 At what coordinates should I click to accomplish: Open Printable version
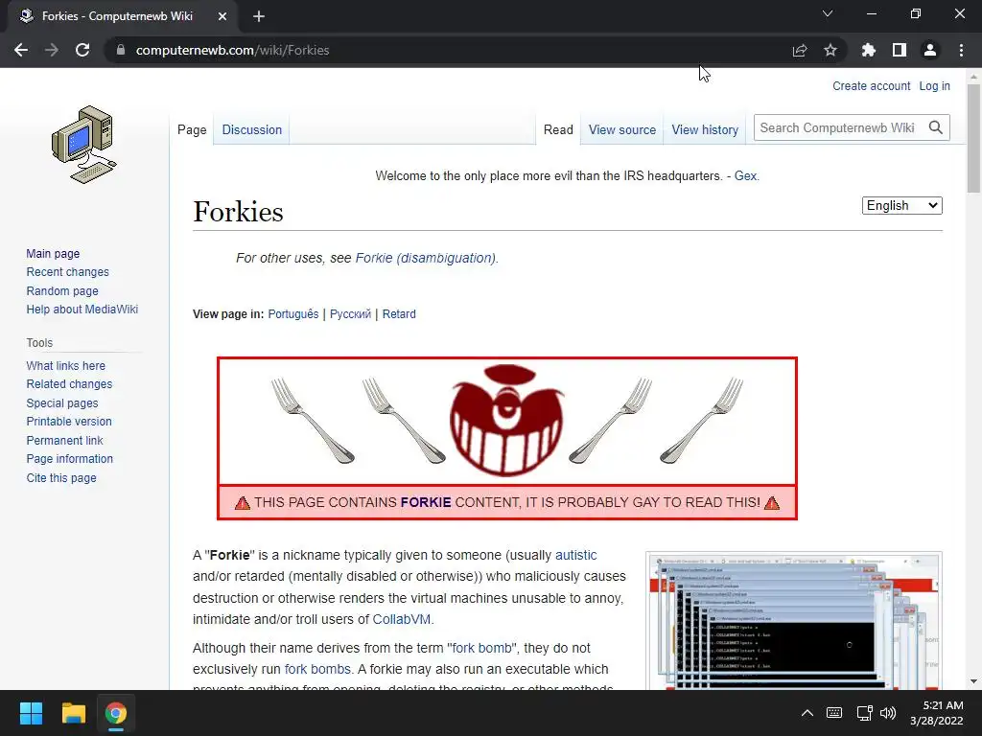[69, 422]
